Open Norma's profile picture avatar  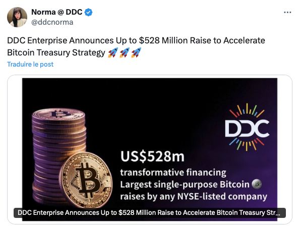pyautogui.click(x=17, y=17)
